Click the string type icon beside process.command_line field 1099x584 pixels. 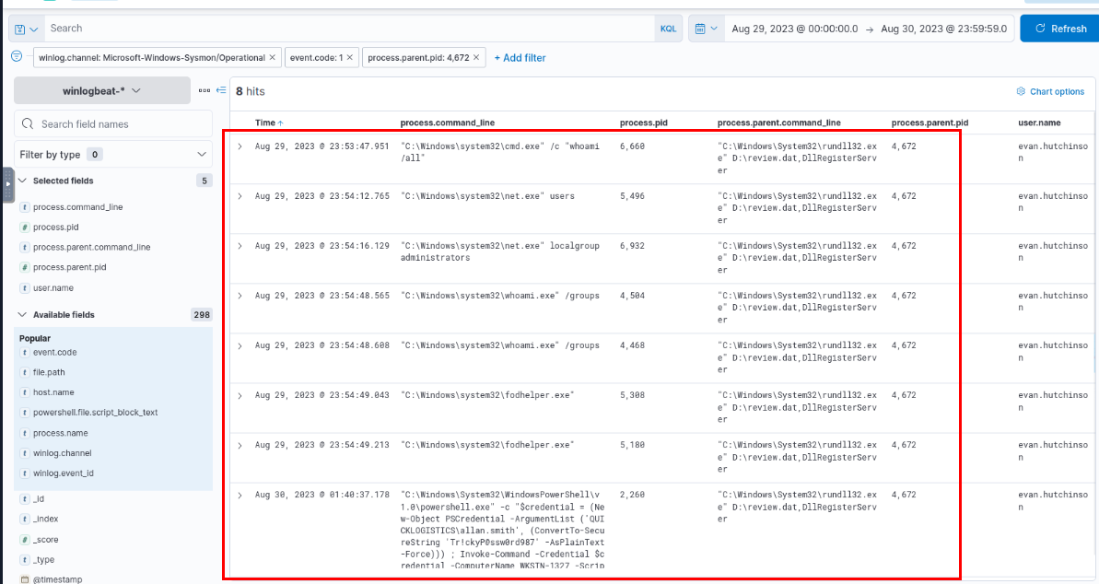tap(25, 207)
